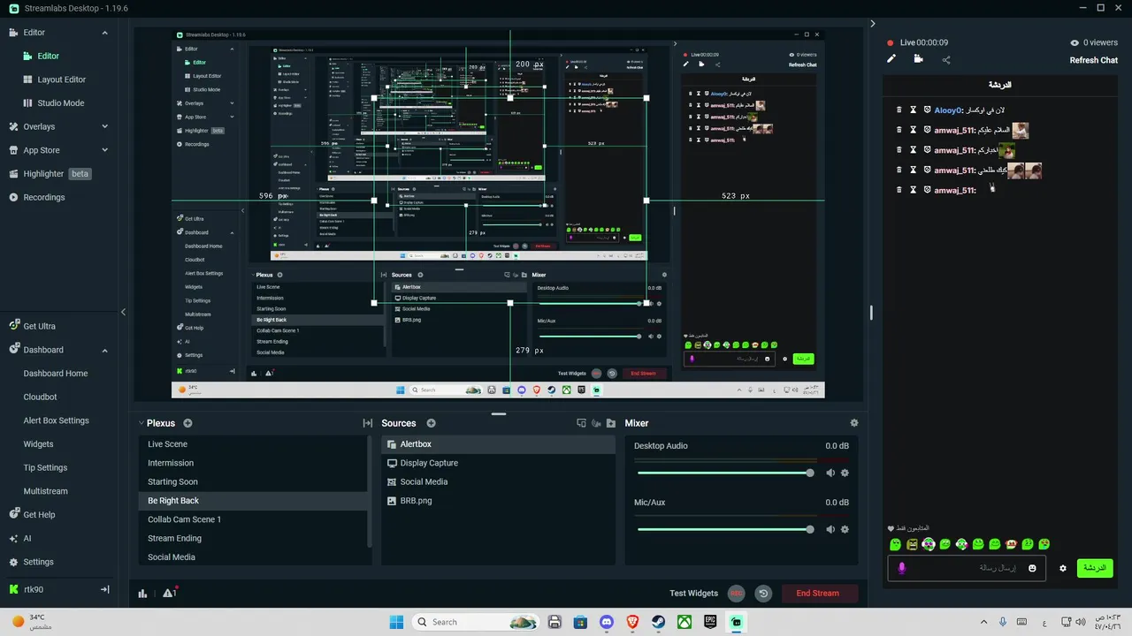Open Cloudbot in sidebar

40,397
